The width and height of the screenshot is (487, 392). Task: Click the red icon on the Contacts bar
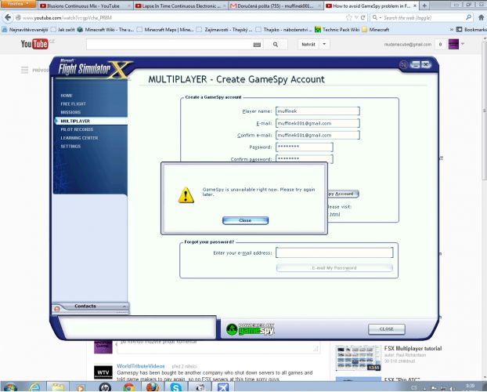click(x=57, y=309)
